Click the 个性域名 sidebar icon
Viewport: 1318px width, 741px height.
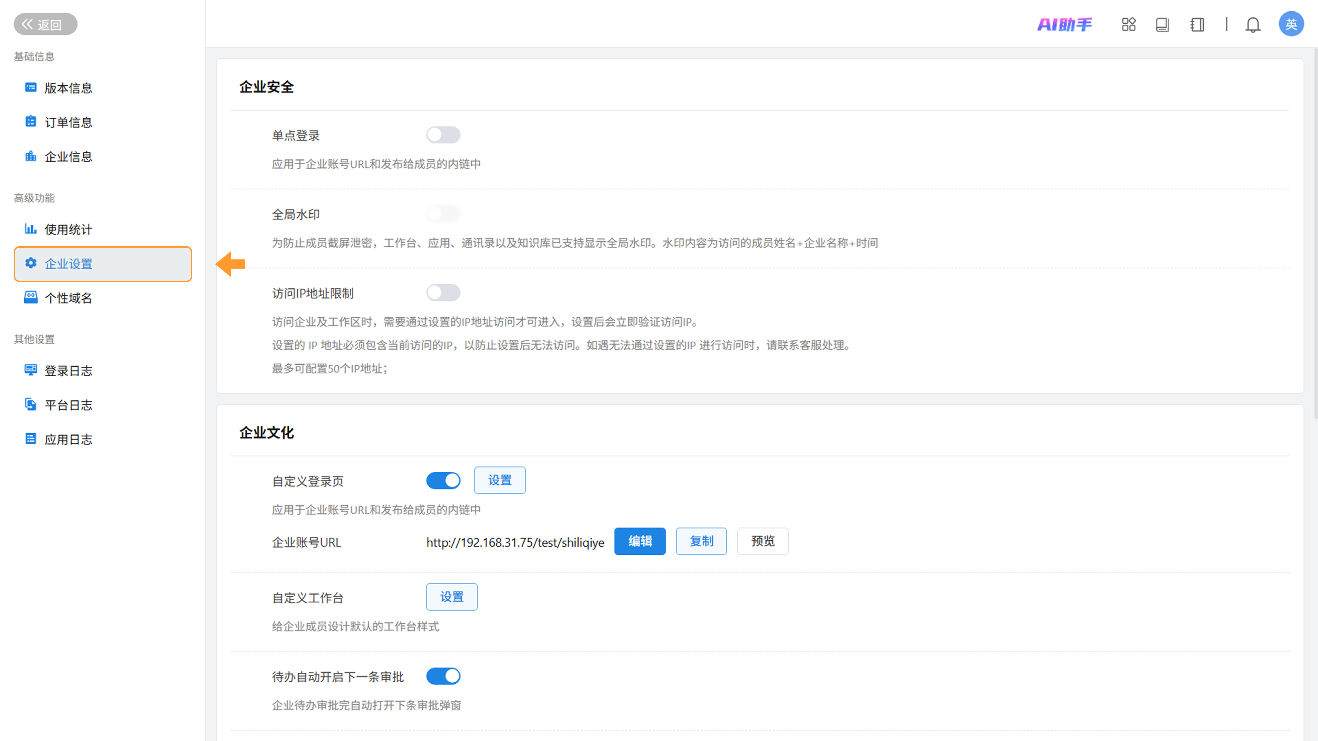tap(31, 297)
